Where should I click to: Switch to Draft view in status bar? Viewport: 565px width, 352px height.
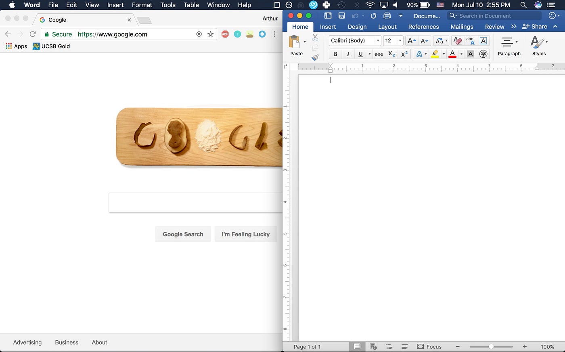click(x=404, y=347)
